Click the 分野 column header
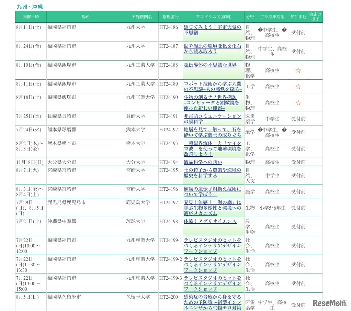Screen dimensions: 351x311 tap(250, 17)
